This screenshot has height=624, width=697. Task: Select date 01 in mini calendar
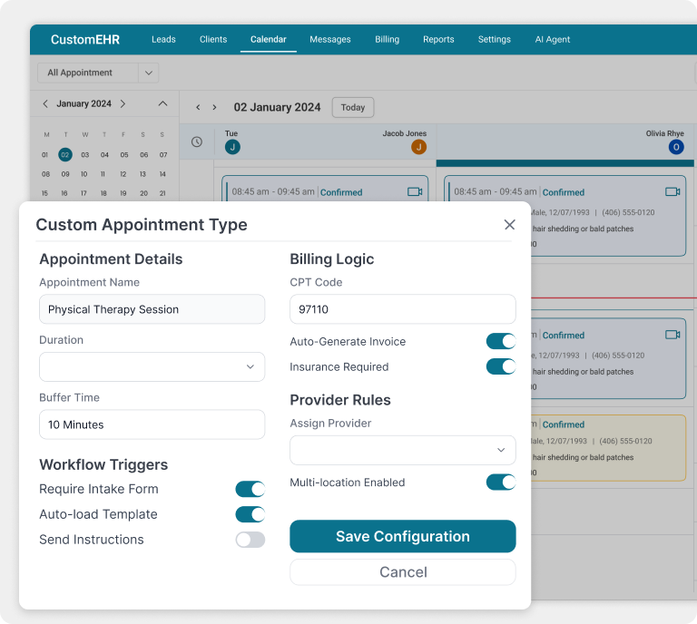pyautogui.click(x=44, y=155)
